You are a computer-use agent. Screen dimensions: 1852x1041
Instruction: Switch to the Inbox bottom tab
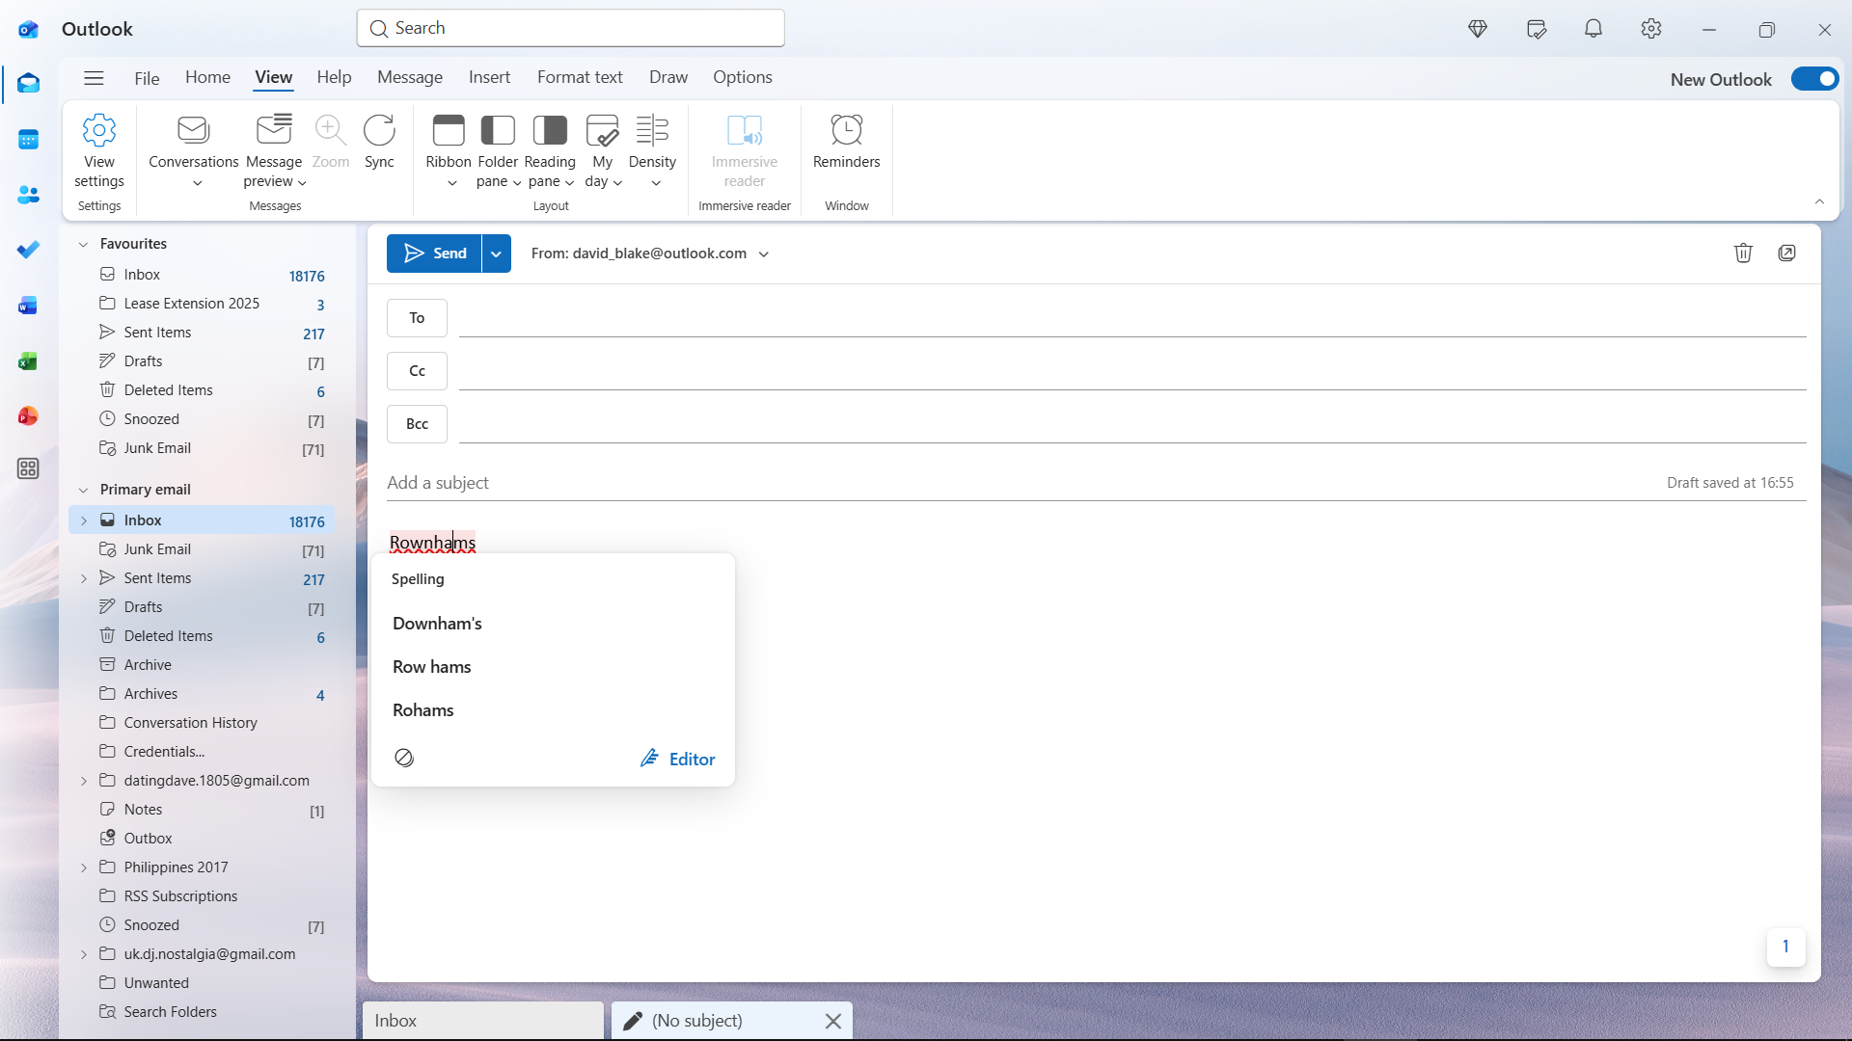(x=483, y=1021)
